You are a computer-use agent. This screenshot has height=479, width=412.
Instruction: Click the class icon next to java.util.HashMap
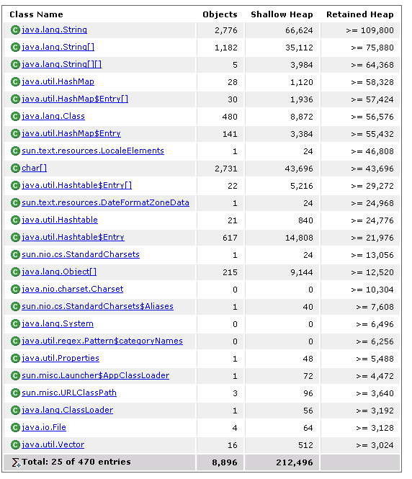coord(15,82)
